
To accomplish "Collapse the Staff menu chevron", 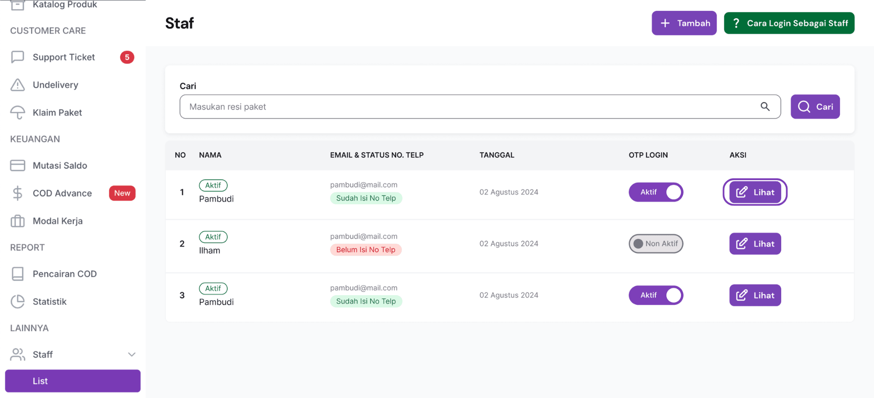I will pyautogui.click(x=132, y=354).
